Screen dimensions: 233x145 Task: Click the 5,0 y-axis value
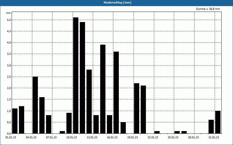coord(9,20)
